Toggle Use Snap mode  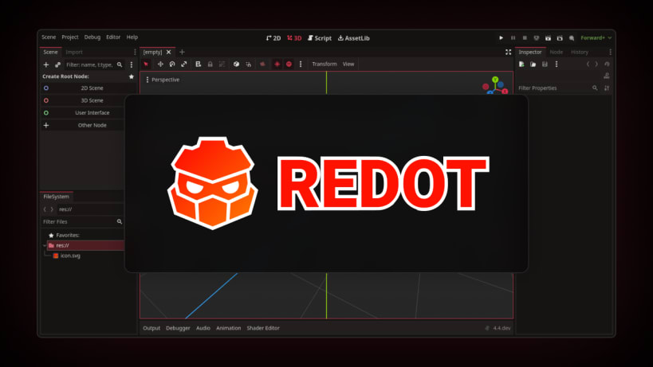[248, 64]
